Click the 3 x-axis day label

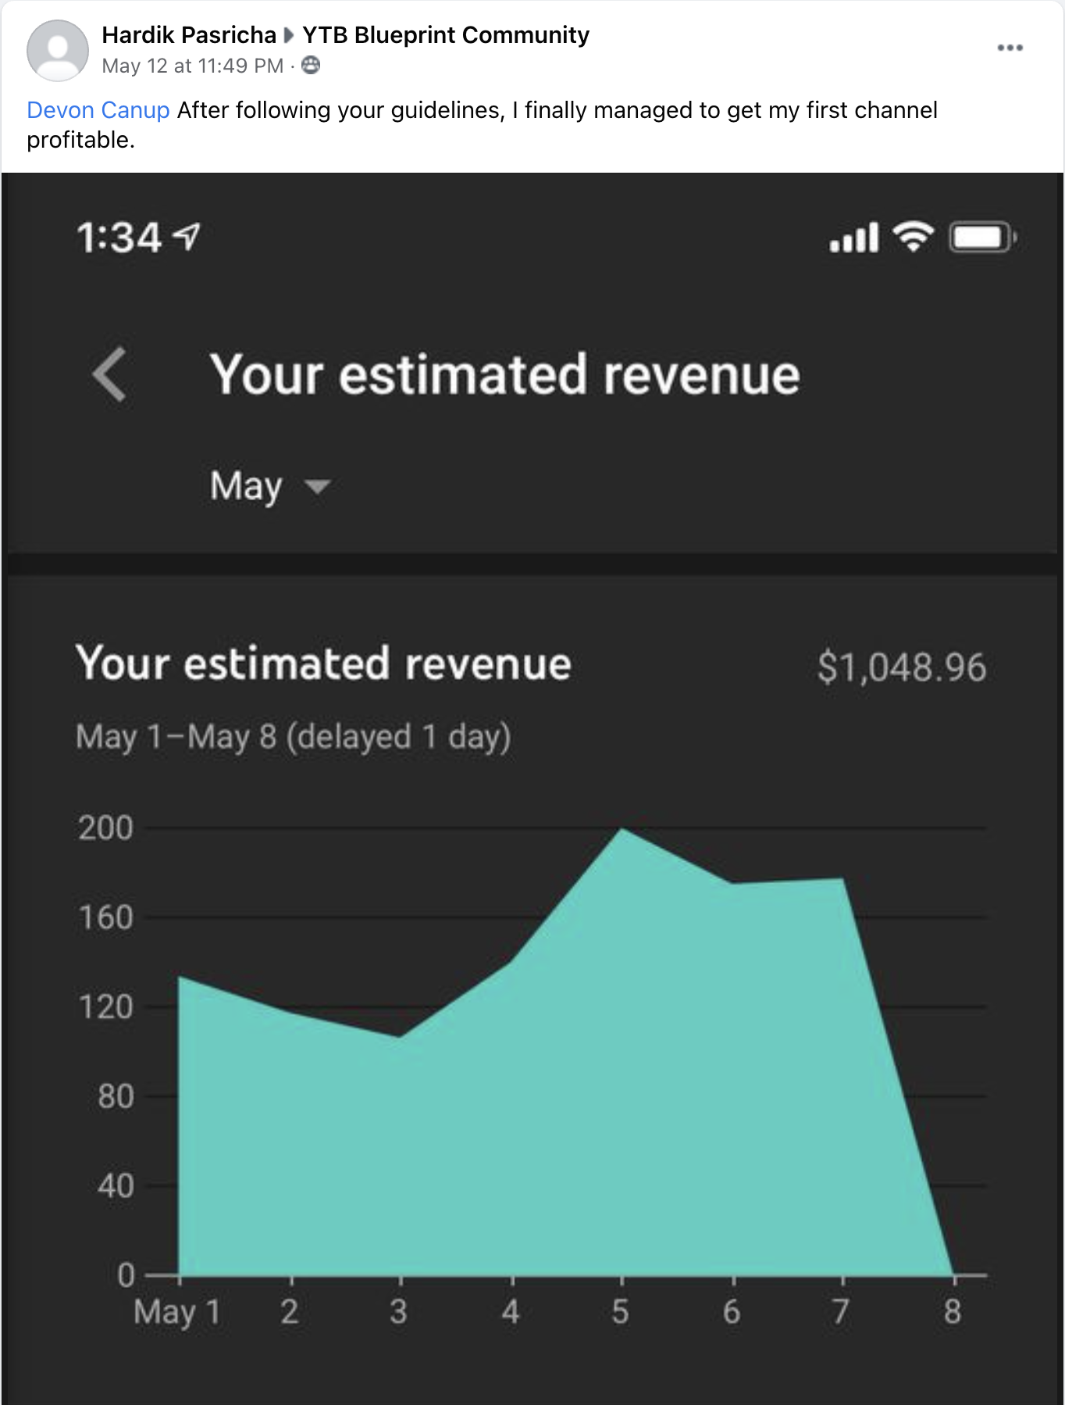[399, 1312]
